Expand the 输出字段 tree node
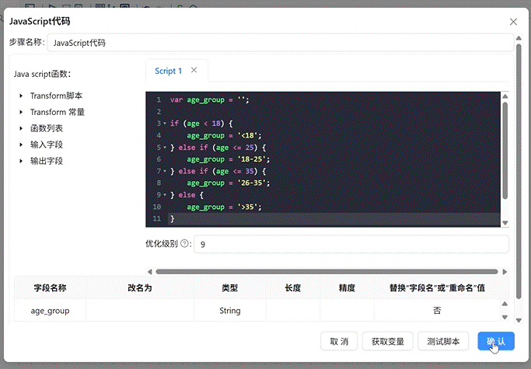This screenshot has height=369, width=531. click(x=21, y=161)
